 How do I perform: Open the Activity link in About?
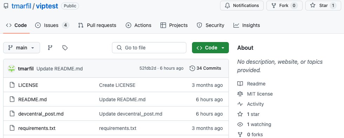[251, 104]
